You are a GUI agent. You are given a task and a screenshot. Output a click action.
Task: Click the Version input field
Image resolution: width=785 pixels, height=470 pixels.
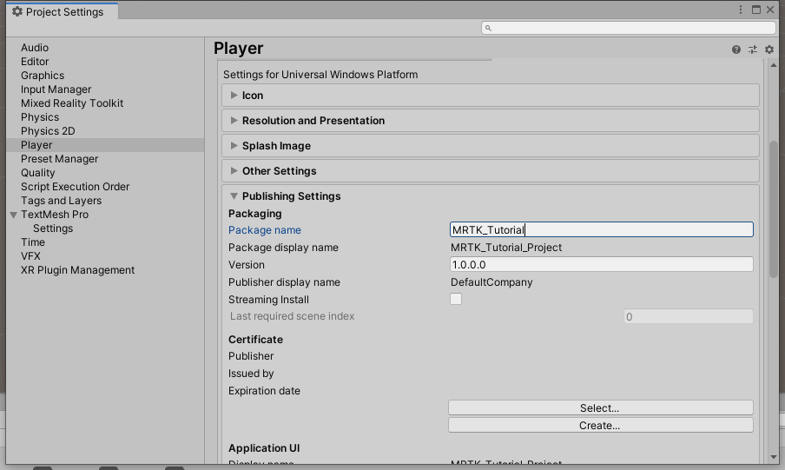click(x=601, y=265)
